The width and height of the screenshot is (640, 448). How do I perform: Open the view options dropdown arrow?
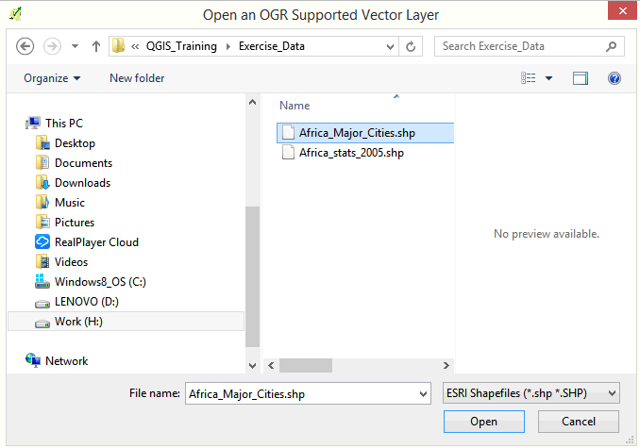[x=549, y=78]
